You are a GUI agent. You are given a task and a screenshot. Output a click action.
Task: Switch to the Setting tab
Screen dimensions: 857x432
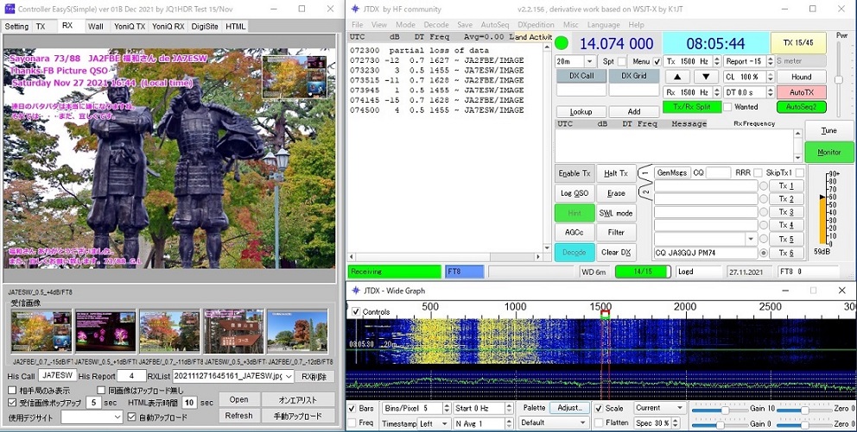[x=16, y=26]
